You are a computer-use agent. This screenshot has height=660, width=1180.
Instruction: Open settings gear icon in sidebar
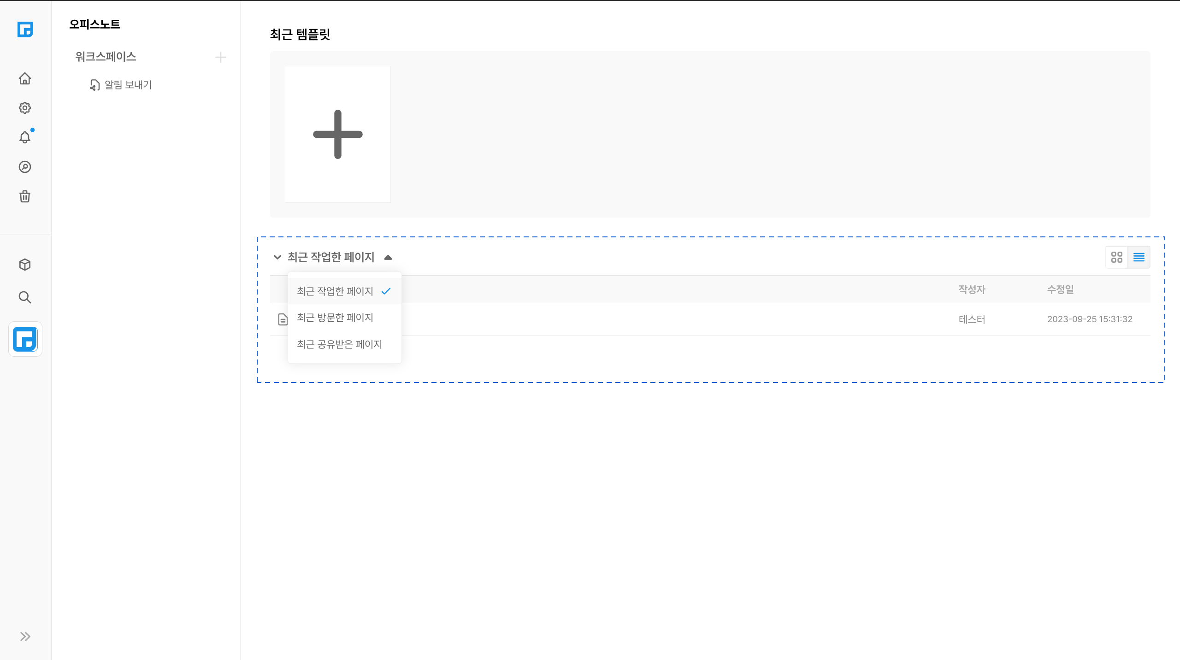25,108
